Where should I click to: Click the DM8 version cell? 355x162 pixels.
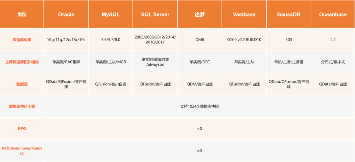(x=200, y=39)
